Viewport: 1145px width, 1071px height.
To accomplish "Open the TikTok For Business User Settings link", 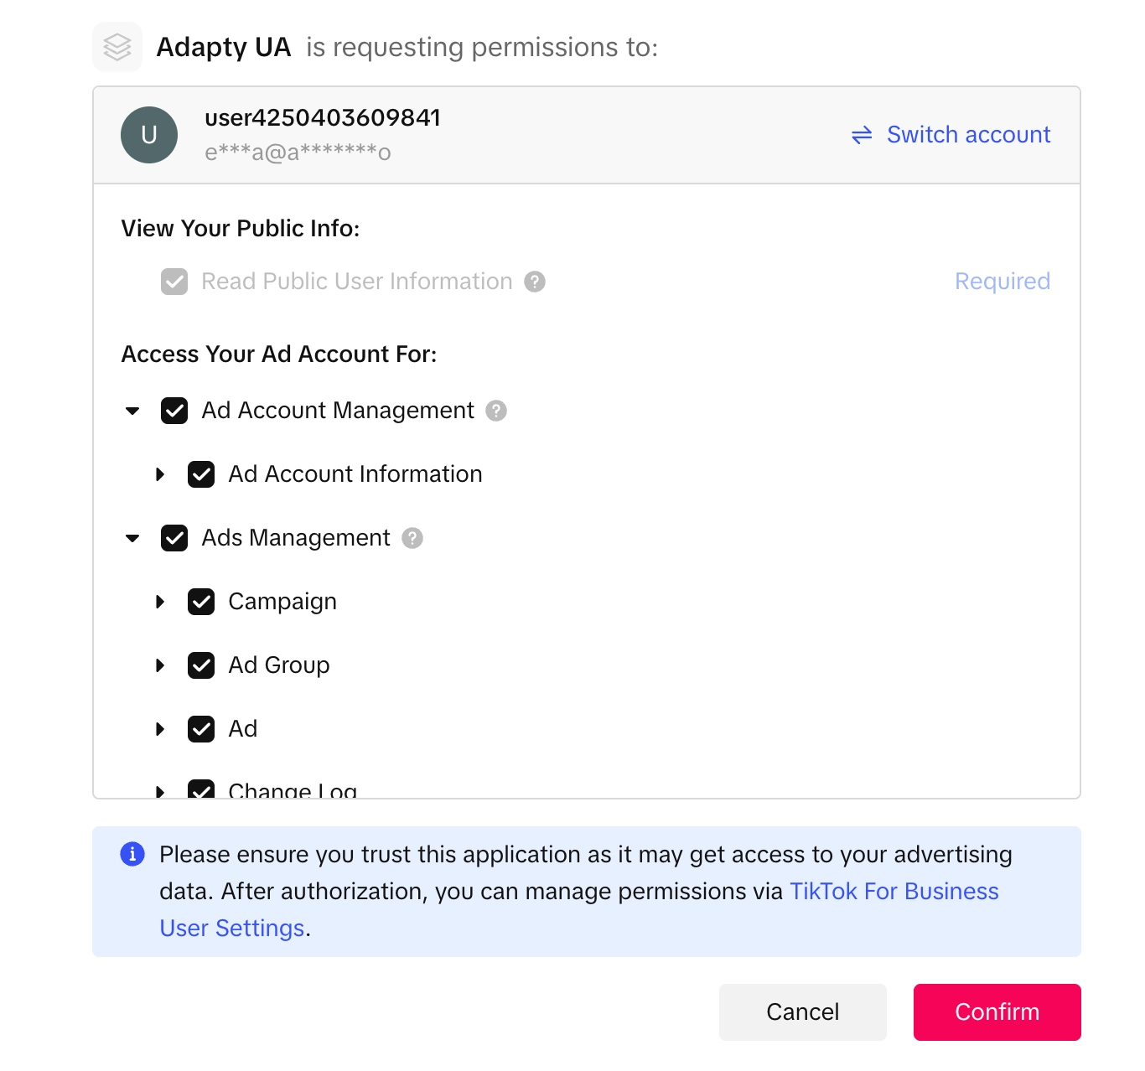I will [894, 891].
